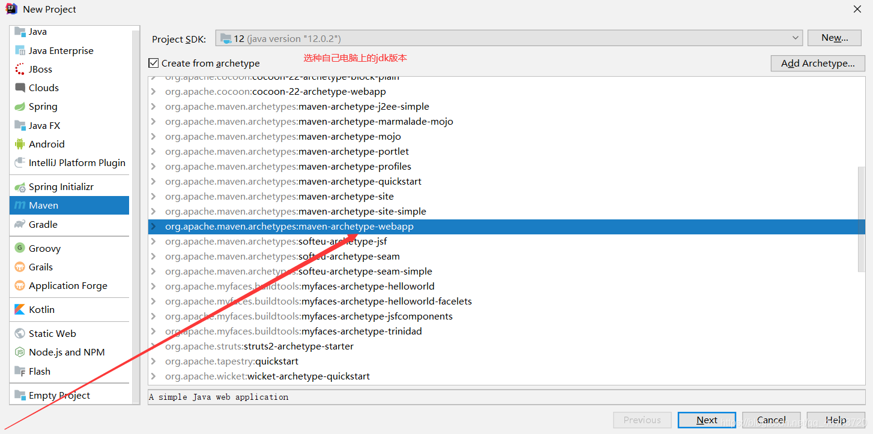
Task: Click the archetype list vertical scrollbar
Action: coord(862,219)
